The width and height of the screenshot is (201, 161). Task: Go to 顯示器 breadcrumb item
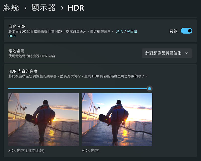43,8
